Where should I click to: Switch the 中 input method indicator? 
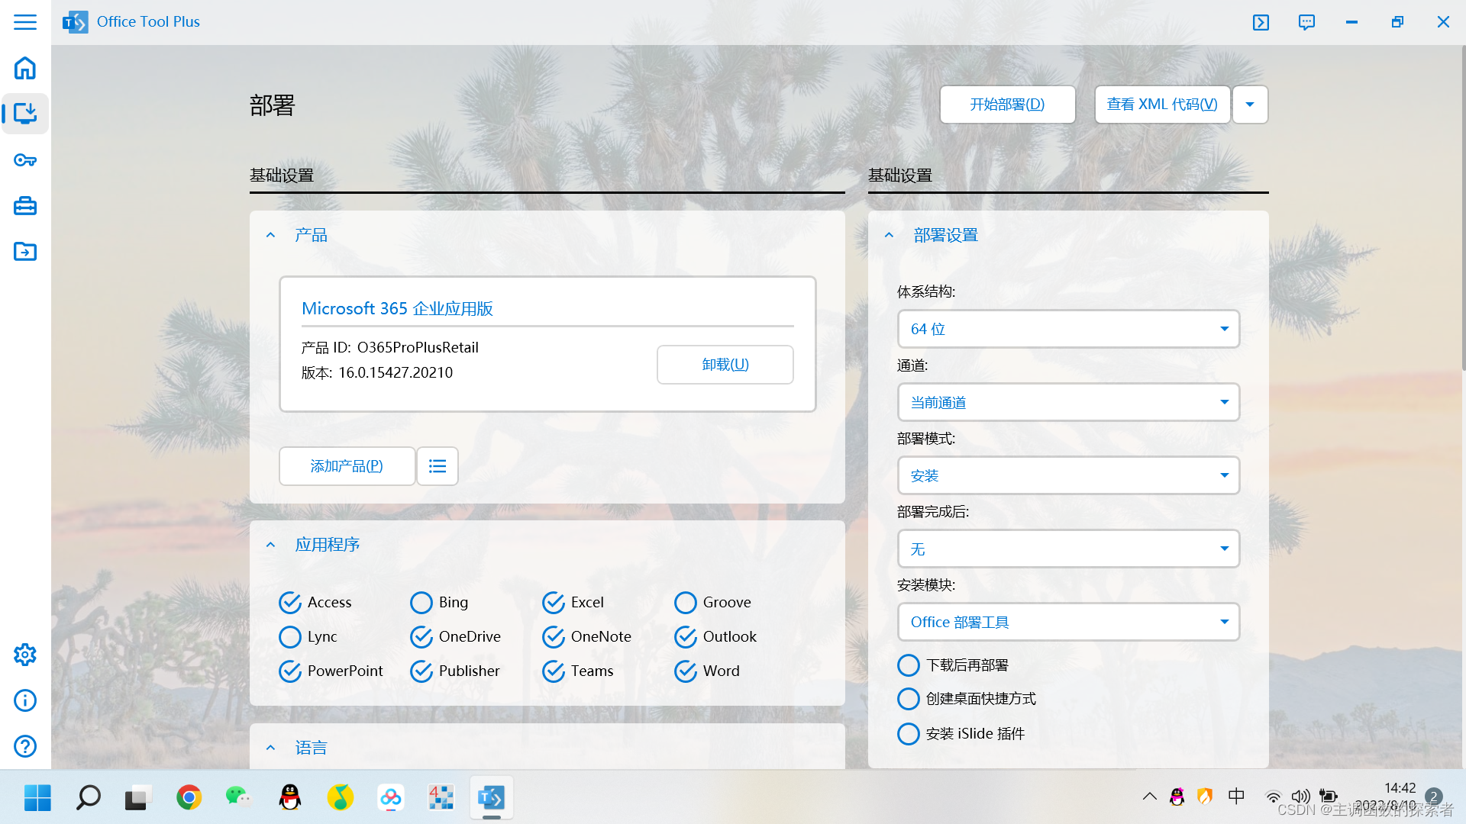point(1236,797)
